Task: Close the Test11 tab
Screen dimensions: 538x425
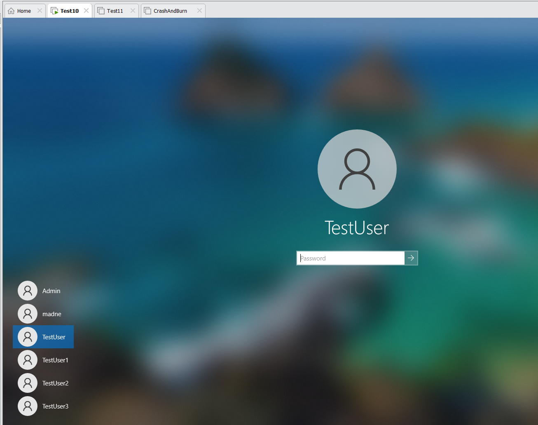Action: 133,11
